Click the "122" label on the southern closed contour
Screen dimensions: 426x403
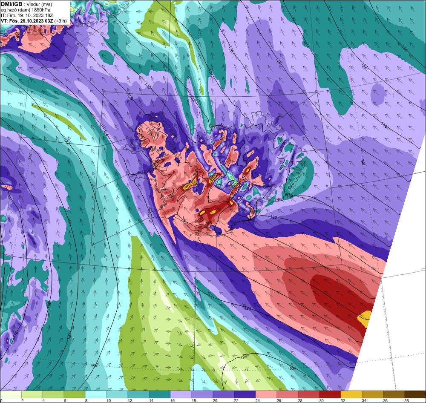click(244, 356)
